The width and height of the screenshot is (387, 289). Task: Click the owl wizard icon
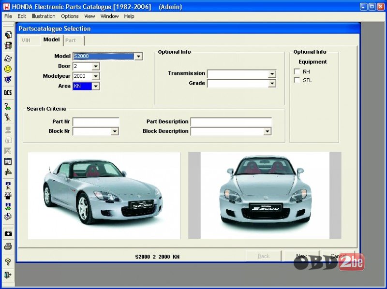(8, 196)
